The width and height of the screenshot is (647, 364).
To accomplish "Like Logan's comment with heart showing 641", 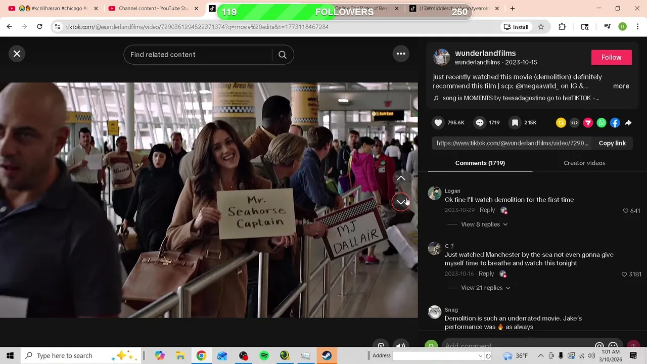I will 626,211.
